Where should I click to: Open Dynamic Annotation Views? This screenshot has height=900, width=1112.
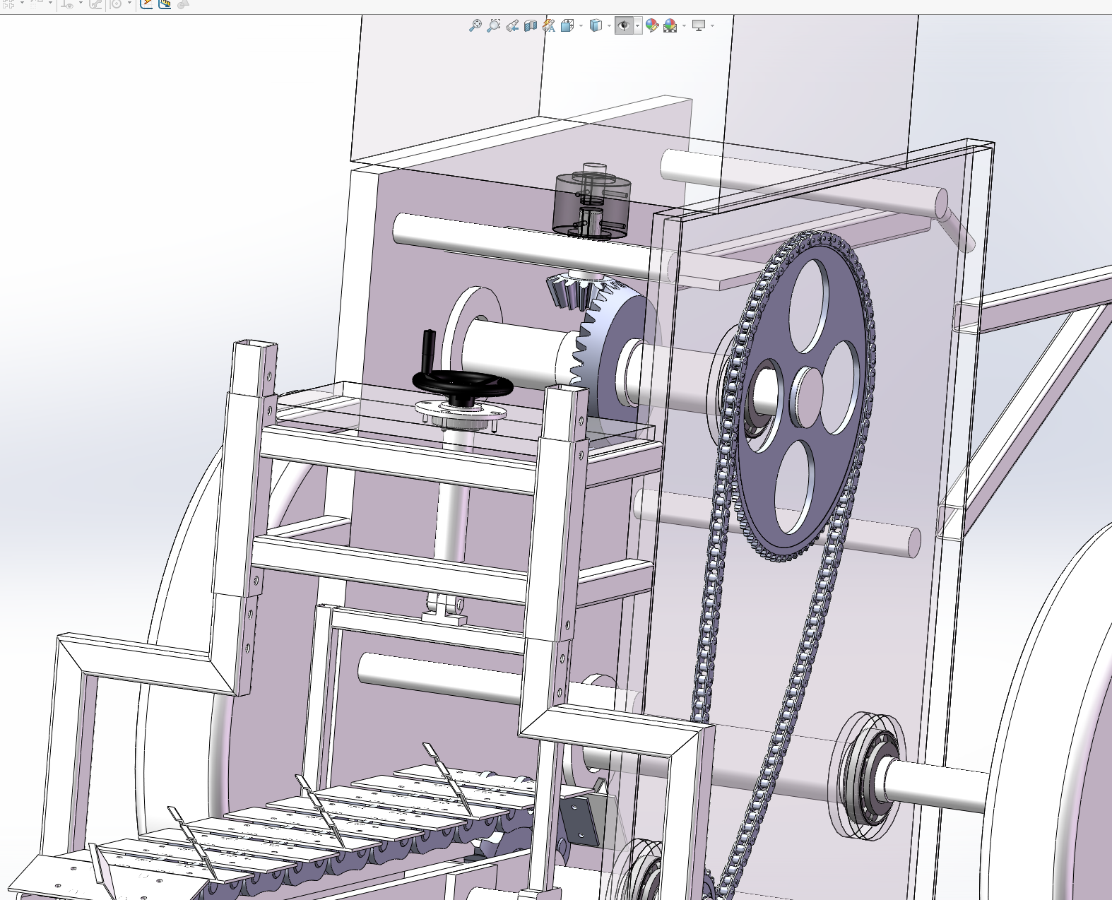pos(549,25)
